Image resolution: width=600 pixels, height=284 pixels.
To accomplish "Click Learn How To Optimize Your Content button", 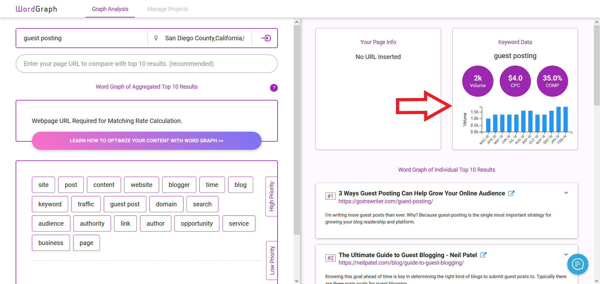I will 147,141.
